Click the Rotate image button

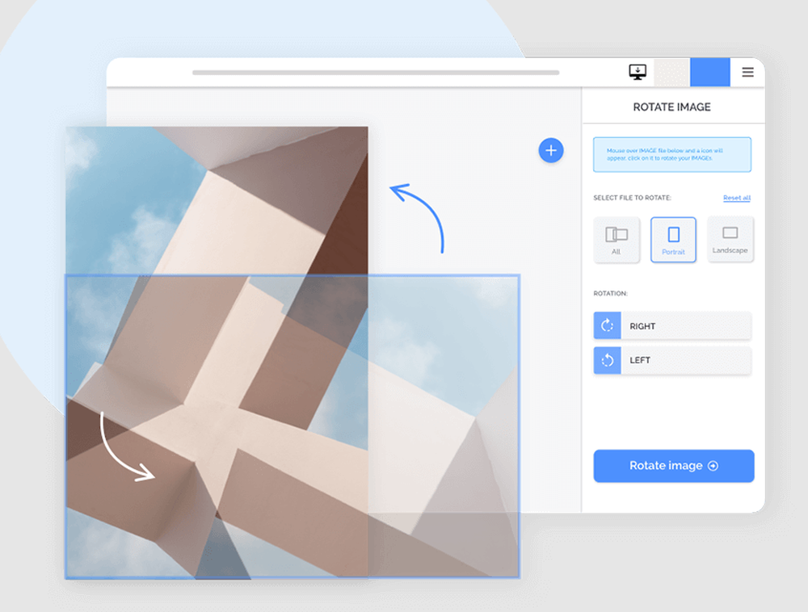click(x=674, y=466)
